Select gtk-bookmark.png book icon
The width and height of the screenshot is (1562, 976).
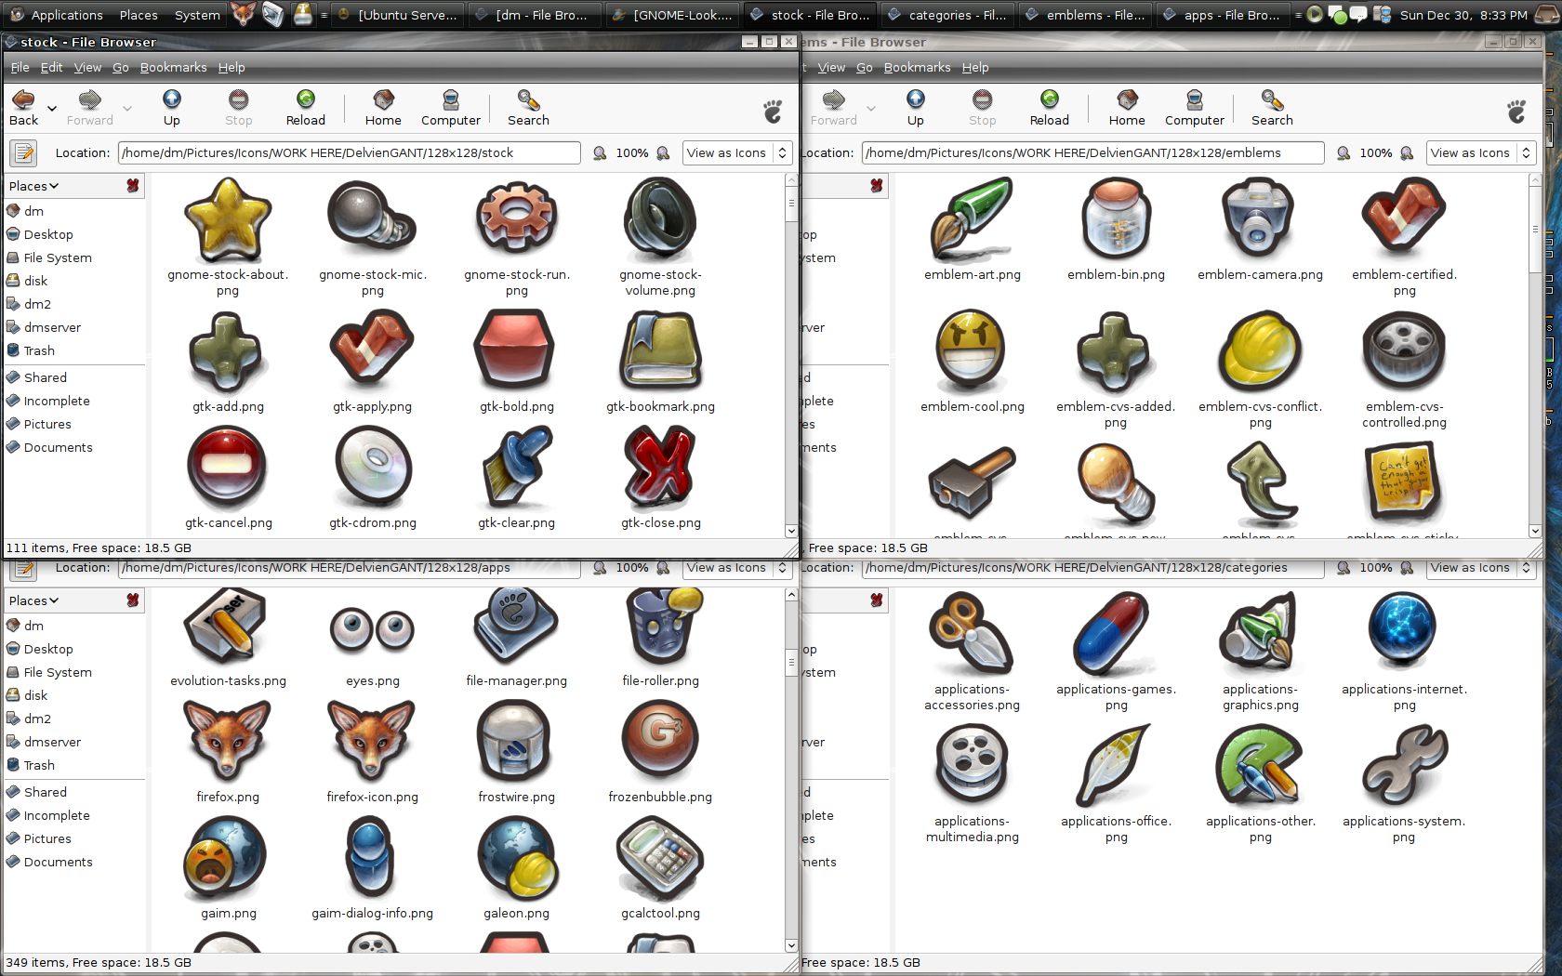[x=660, y=351]
